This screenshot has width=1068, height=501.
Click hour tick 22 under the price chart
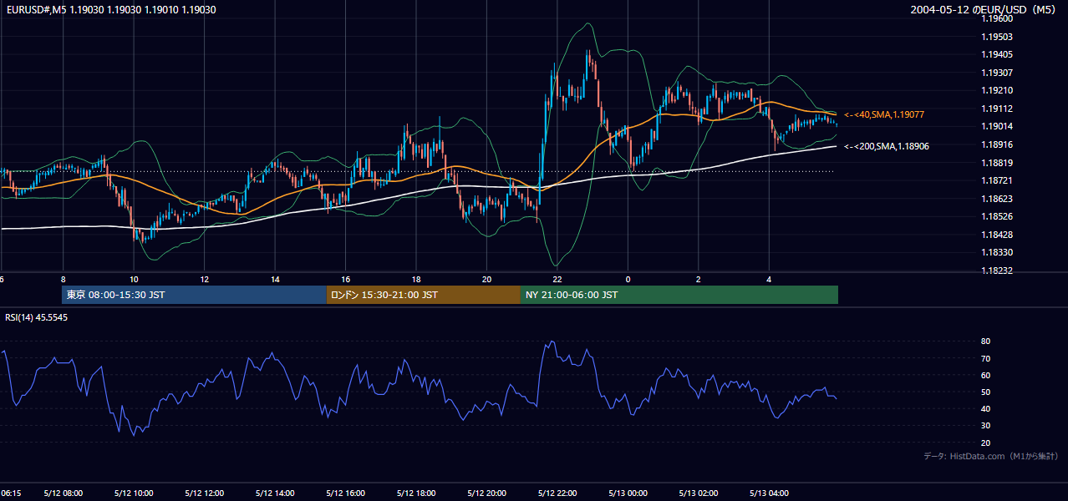coord(557,280)
